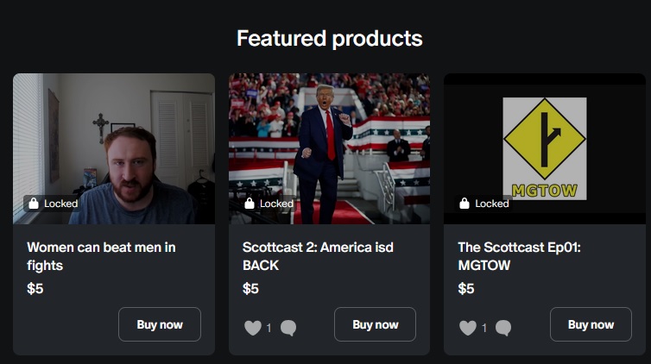Image resolution: width=651 pixels, height=364 pixels.
Task: Open the 'Women can beat men in fights' title
Action: tap(101, 256)
